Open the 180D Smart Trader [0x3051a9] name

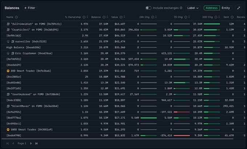32,129
